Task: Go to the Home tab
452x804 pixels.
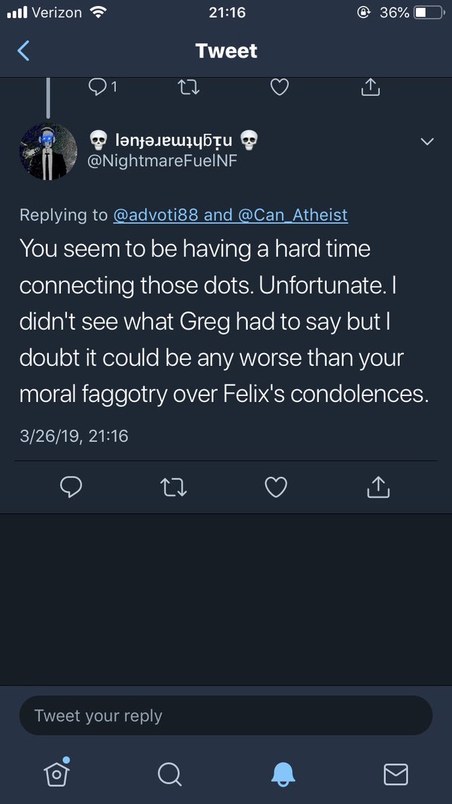Action: [x=56, y=774]
